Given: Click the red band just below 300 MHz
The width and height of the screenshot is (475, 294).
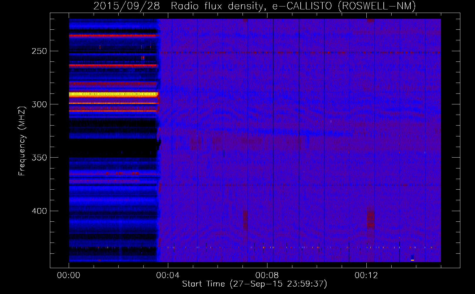Looking at the screenshot, I should [x=113, y=103].
